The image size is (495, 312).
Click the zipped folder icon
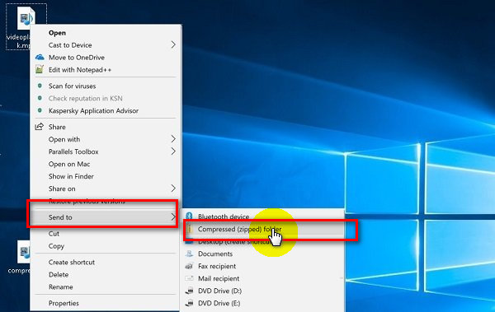[190, 229]
